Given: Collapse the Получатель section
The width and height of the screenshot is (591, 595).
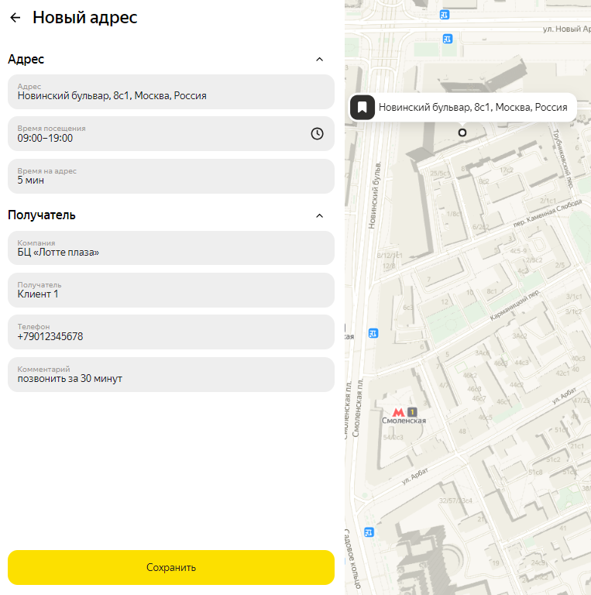Looking at the screenshot, I should (319, 215).
